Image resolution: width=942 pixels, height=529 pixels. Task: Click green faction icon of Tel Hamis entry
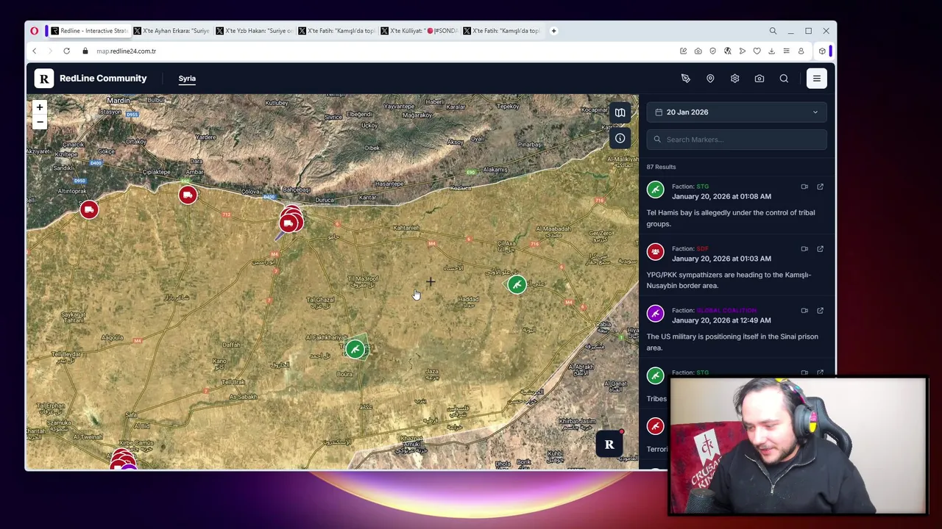[655, 190]
